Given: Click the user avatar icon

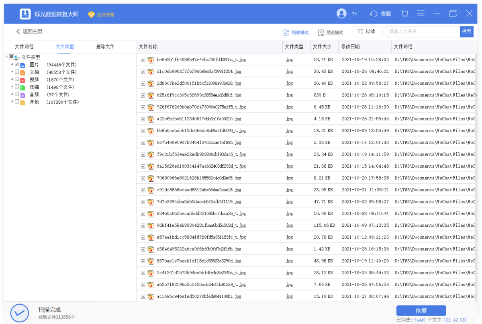Looking at the screenshot, I should pyautogui.click(x=341, y=14).
